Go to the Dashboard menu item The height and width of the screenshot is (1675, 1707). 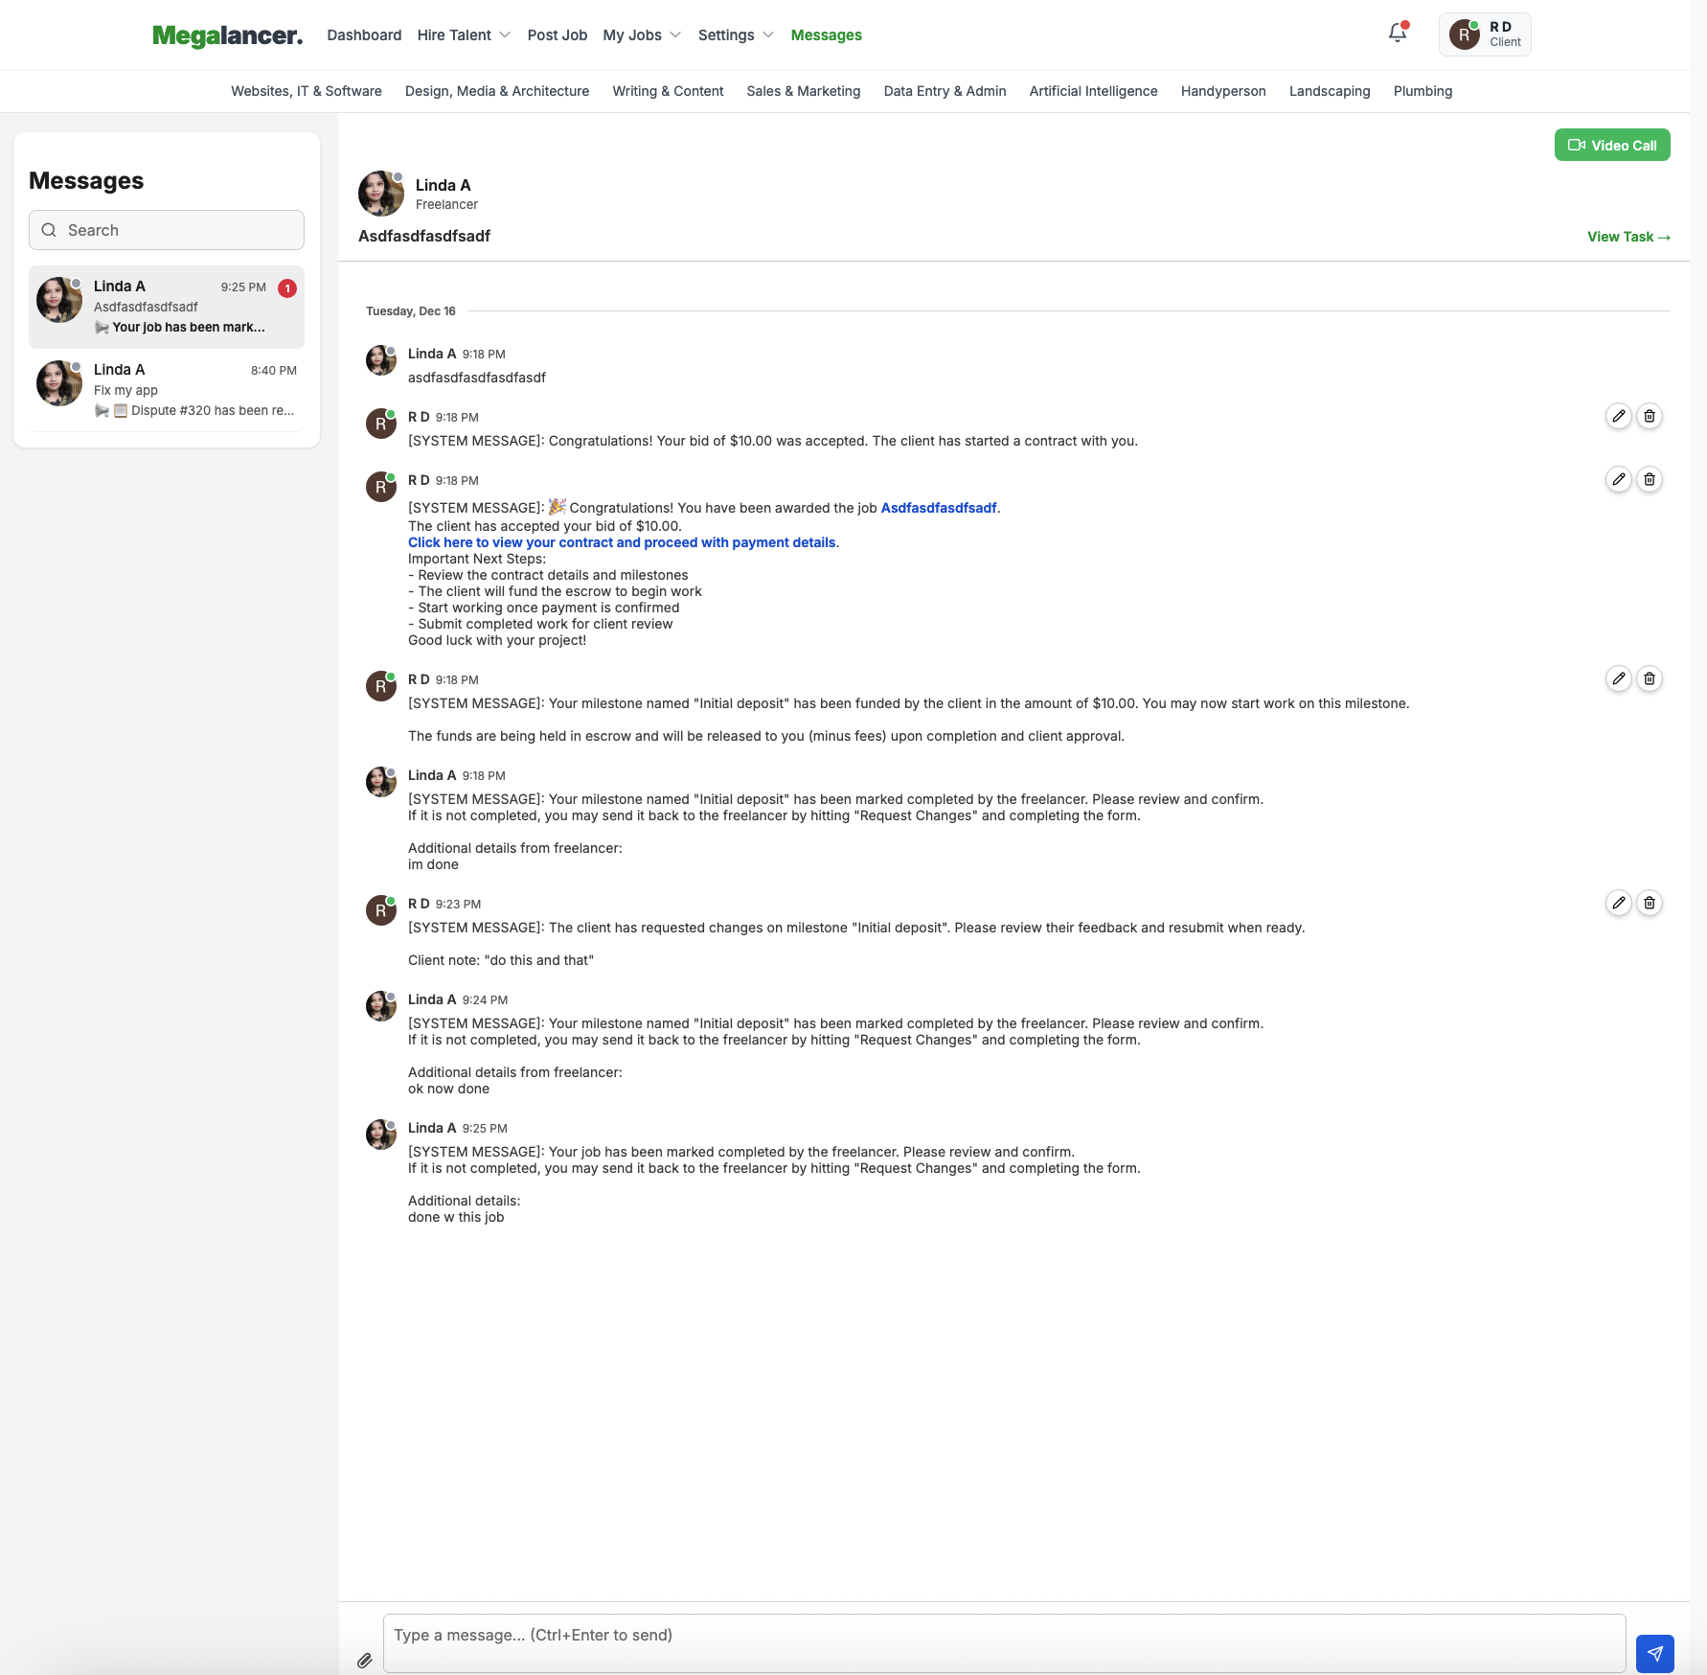pos(364,35)
